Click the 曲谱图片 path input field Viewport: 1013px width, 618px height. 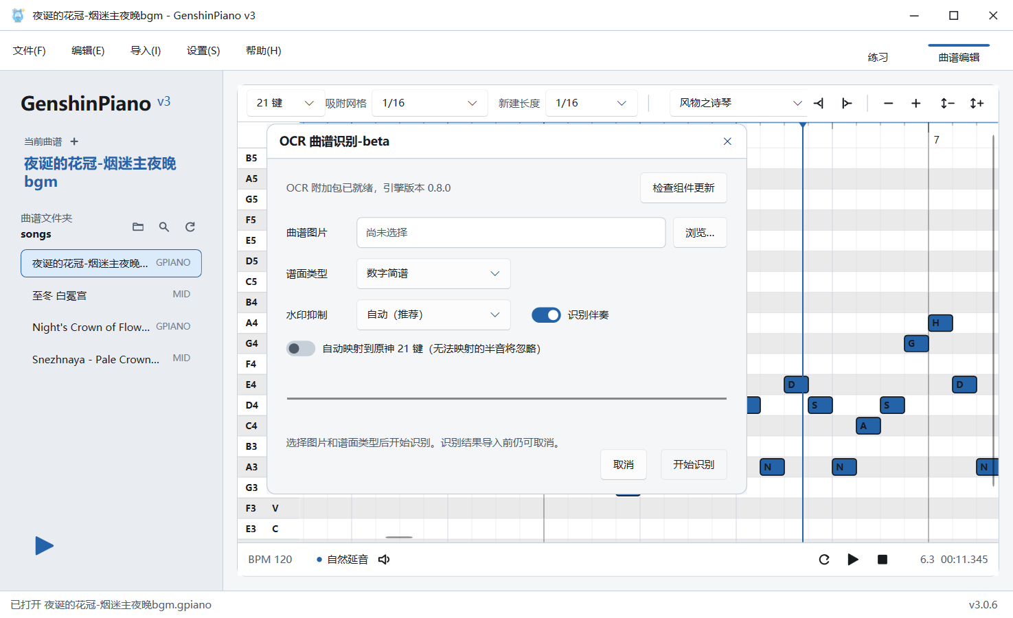pyautogui.click(x=511, y=233)
